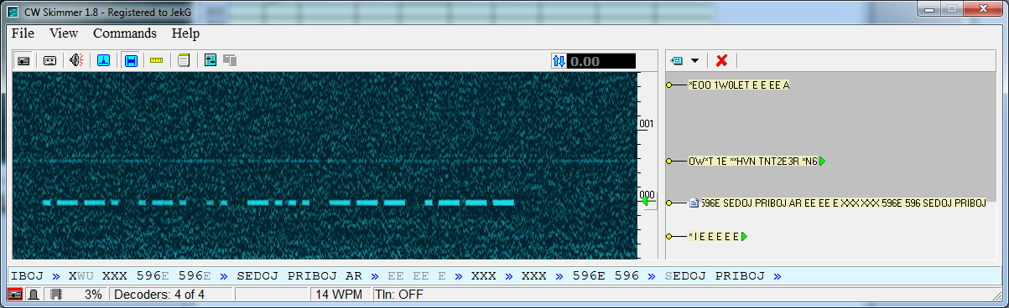Toggle the blue save spectrum button
Viewport: 1009px width, 308px height.
[x=131, y=60]
